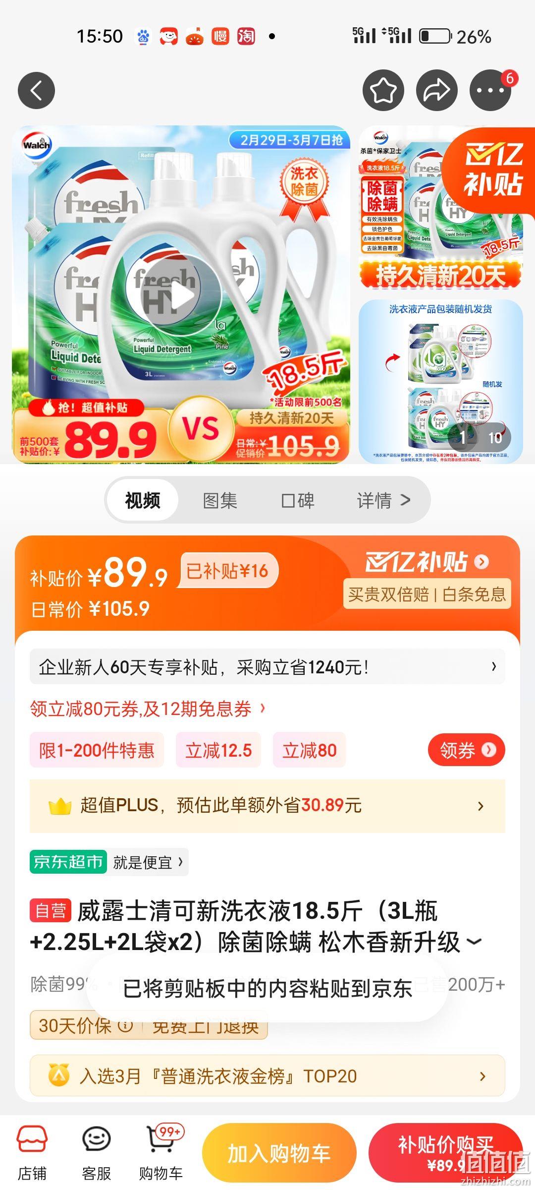
Task: Favorite this product with the star icon
Action: 383,90
